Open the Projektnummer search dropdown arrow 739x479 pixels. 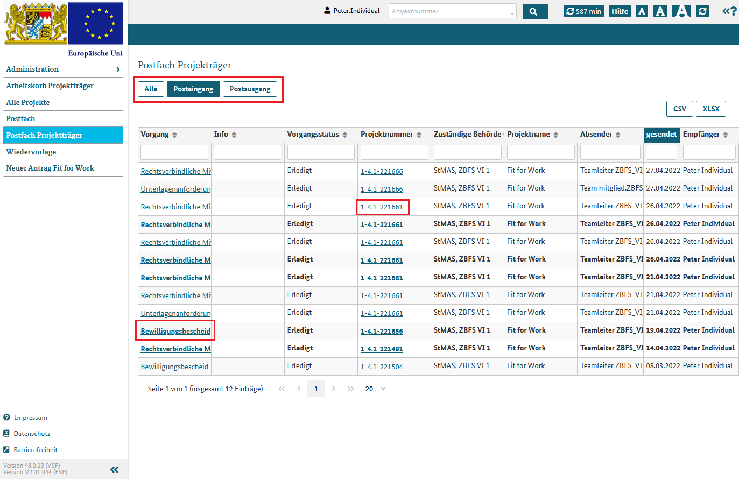coord(512,13)
